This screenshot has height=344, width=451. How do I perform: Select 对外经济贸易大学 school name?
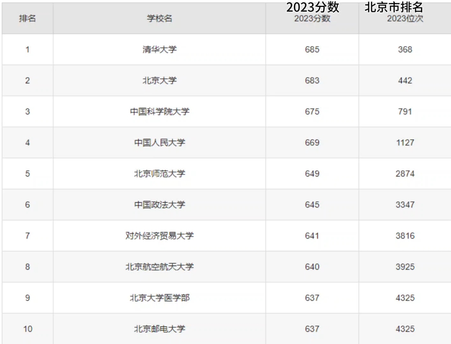[x=159, y=236]
